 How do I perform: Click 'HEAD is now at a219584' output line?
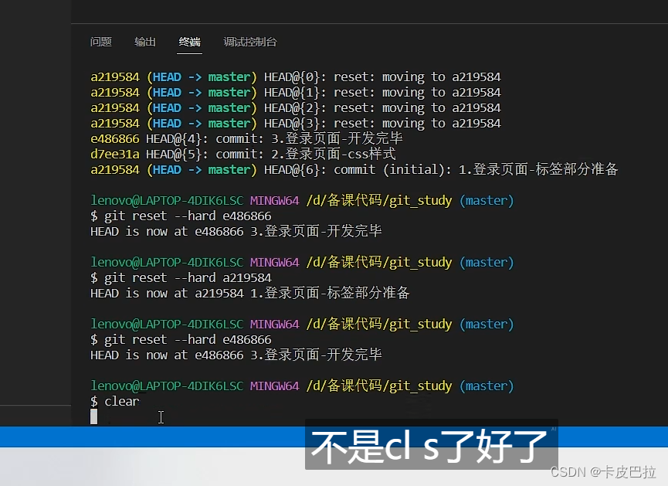[249, 294]
